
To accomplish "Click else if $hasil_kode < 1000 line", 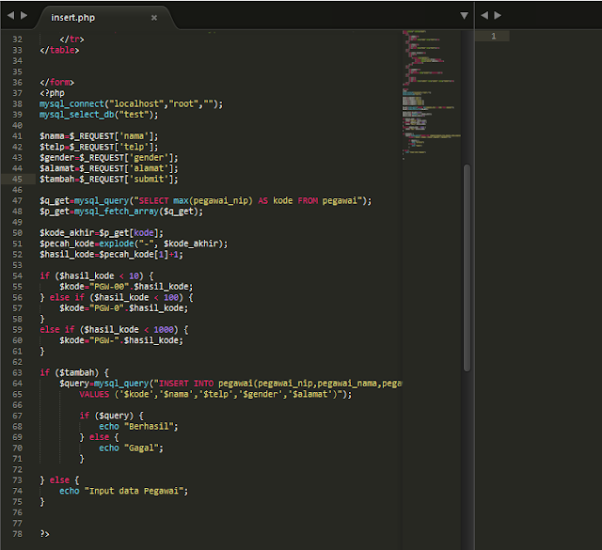I will tap(114, 330).
